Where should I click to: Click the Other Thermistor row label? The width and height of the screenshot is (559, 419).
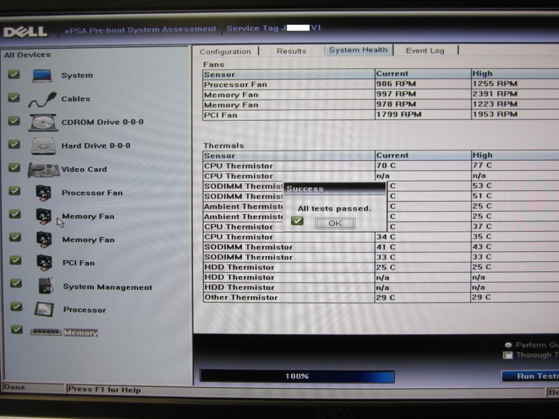pos(241,297)
